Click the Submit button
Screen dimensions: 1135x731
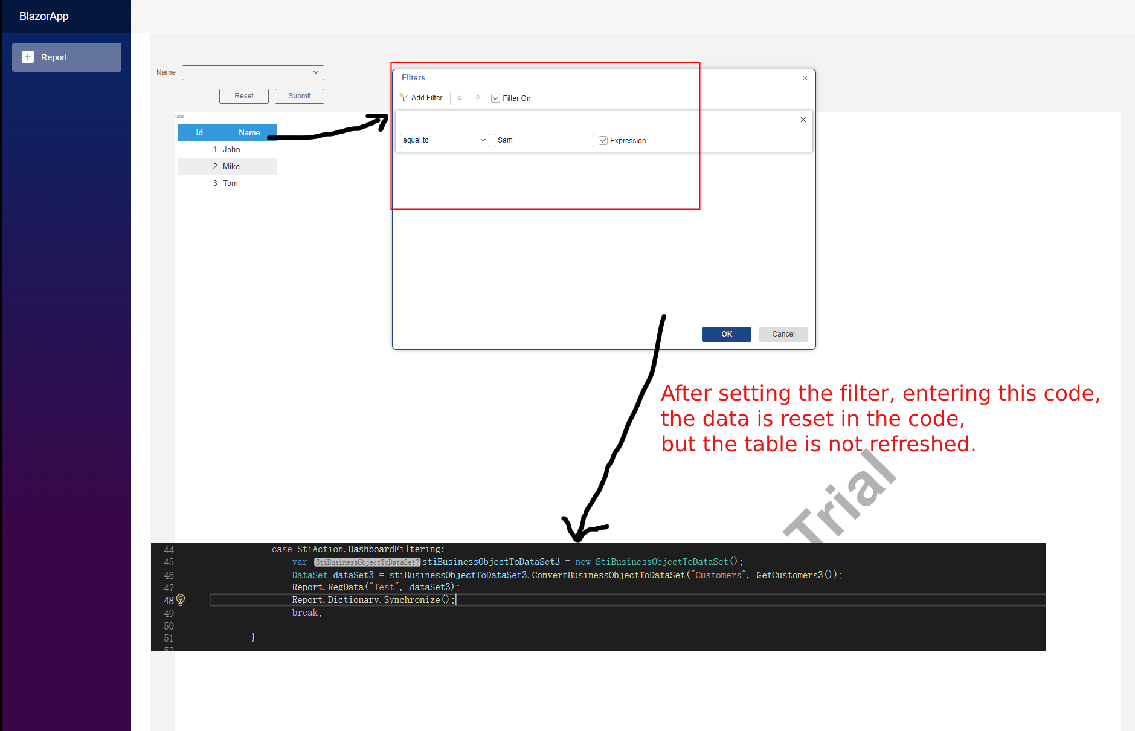coord(300,96)
